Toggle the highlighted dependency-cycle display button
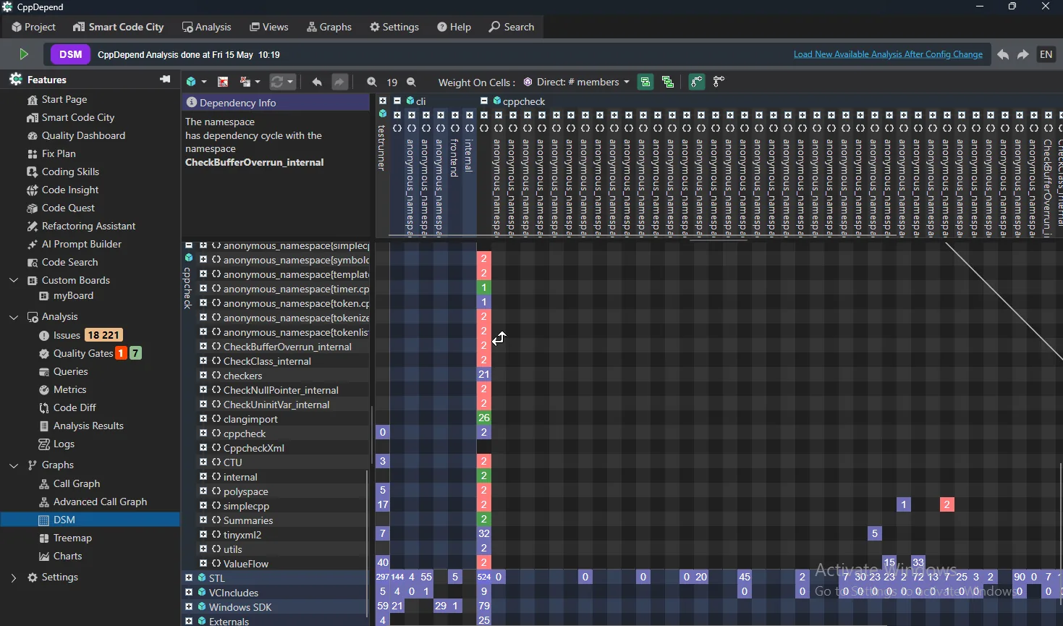The height and width of the screenshot is (626, 1063). pos(697,82)
